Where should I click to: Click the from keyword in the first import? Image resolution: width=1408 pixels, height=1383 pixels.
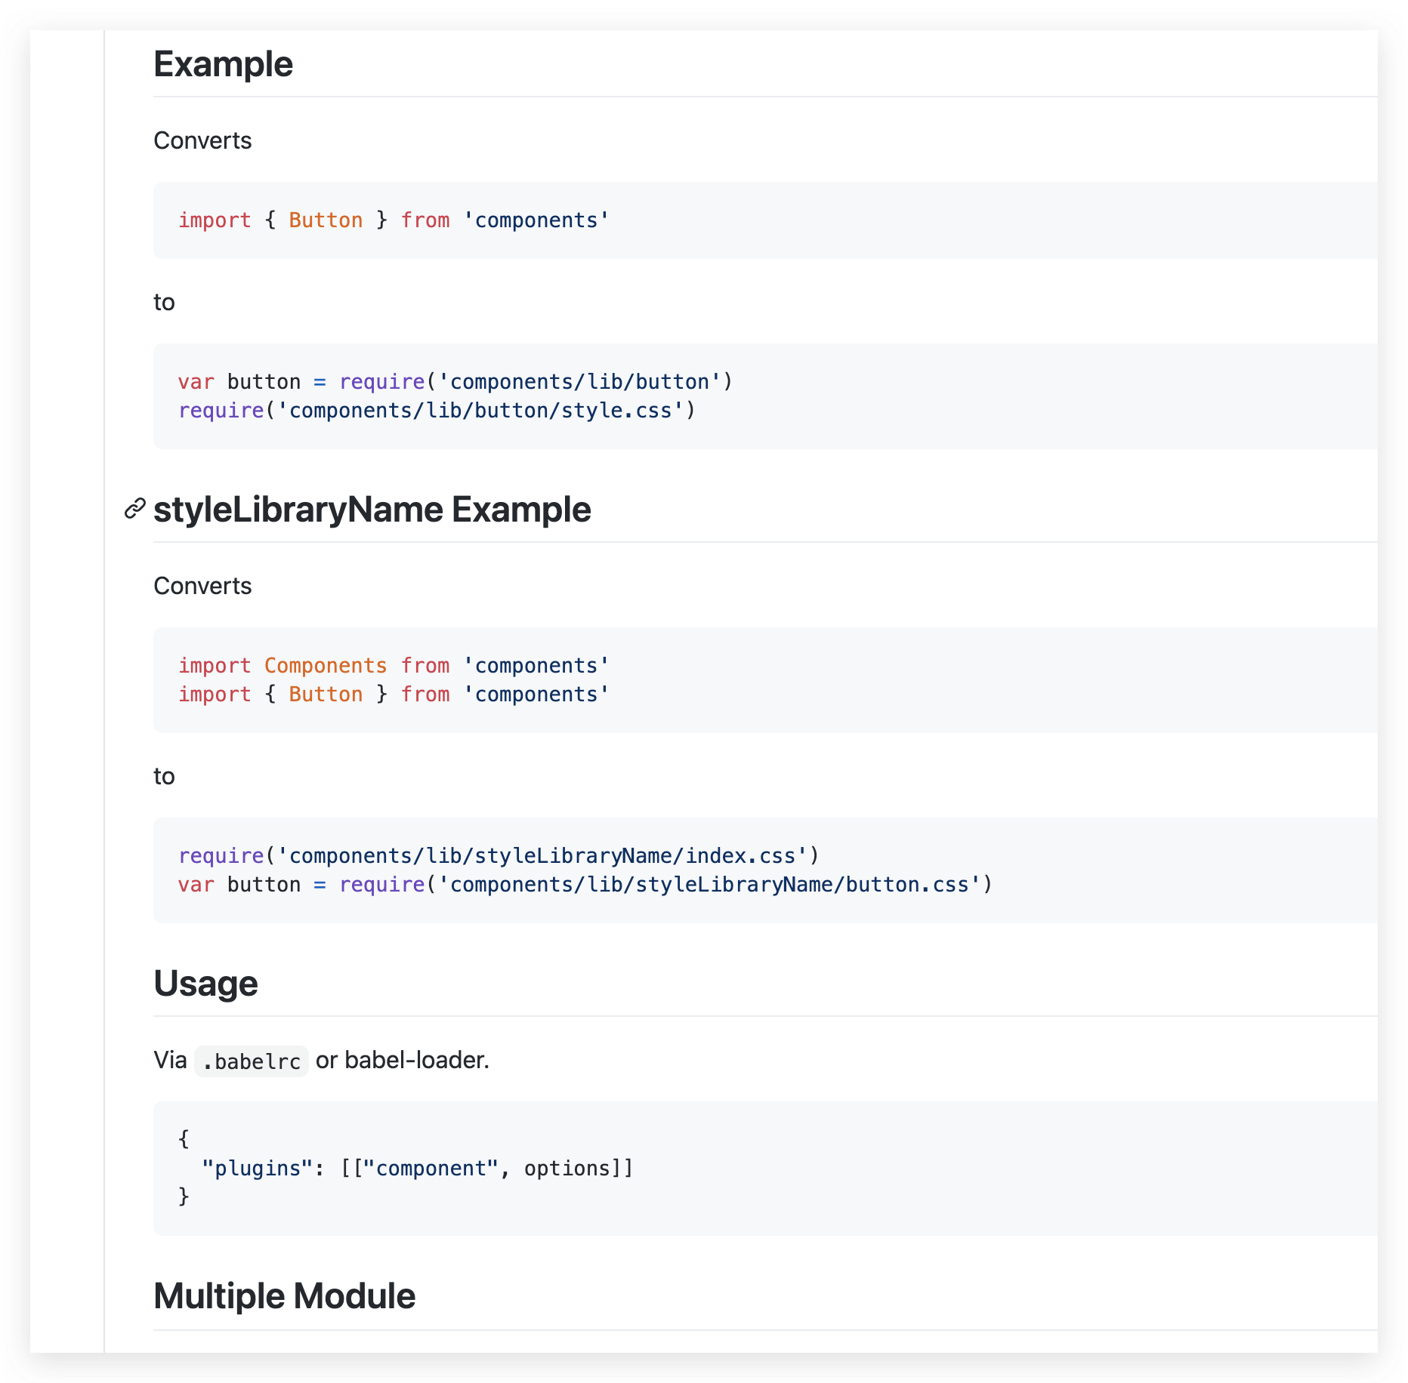[x=425, y=220]
